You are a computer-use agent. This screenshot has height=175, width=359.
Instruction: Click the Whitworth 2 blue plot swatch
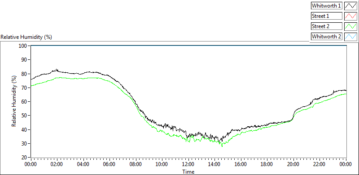click(350, 36)
